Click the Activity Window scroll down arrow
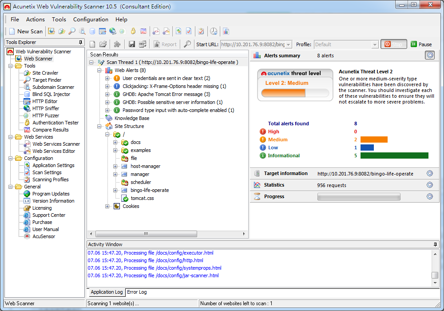The image size is (444, 311). pos(435,283)
